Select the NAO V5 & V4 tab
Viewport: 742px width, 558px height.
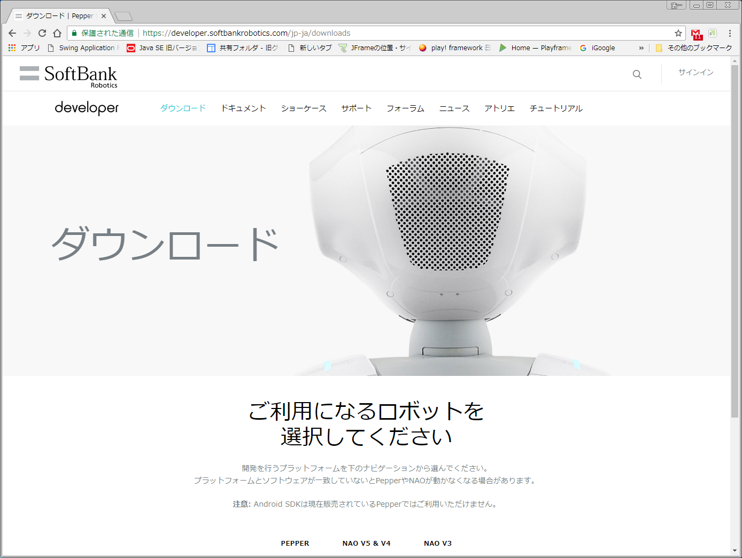[366, 543]
